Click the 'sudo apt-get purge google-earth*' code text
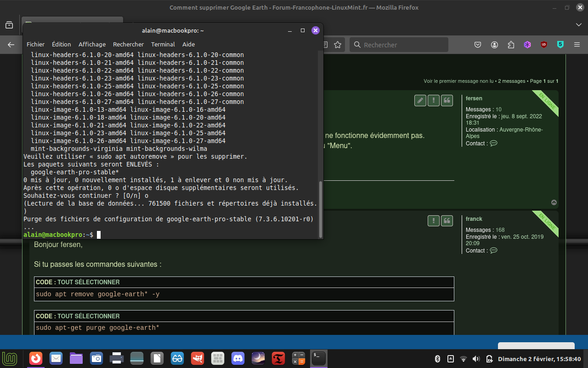Screen dimensions: 588x368 (98, 328)
